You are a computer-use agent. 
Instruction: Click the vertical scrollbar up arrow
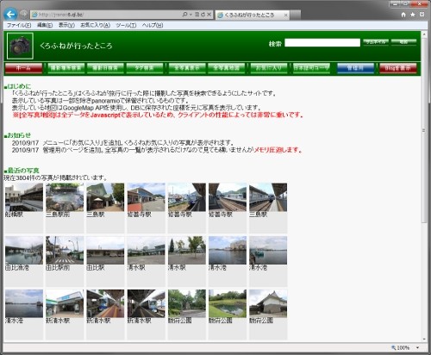[x=424, y=34]
